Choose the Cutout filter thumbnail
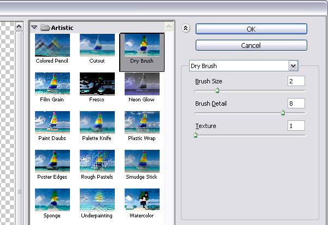This screenshot has height=225, width=328. pos(97,45)
